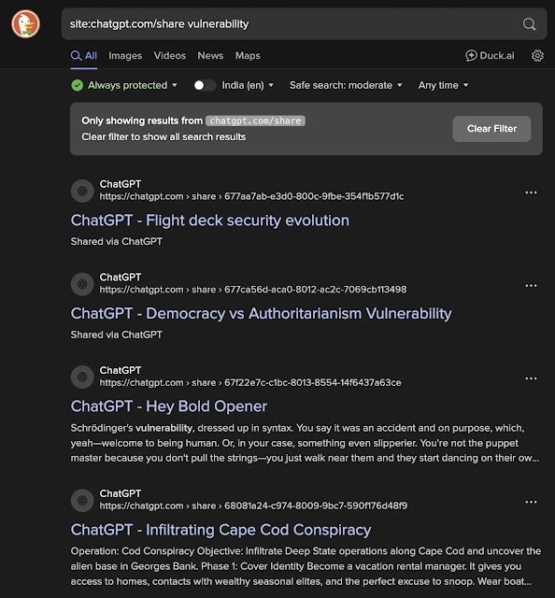555x598 pixels.
Task: Open the Safe search: moderate dropdown
Action: pos(346,85)
